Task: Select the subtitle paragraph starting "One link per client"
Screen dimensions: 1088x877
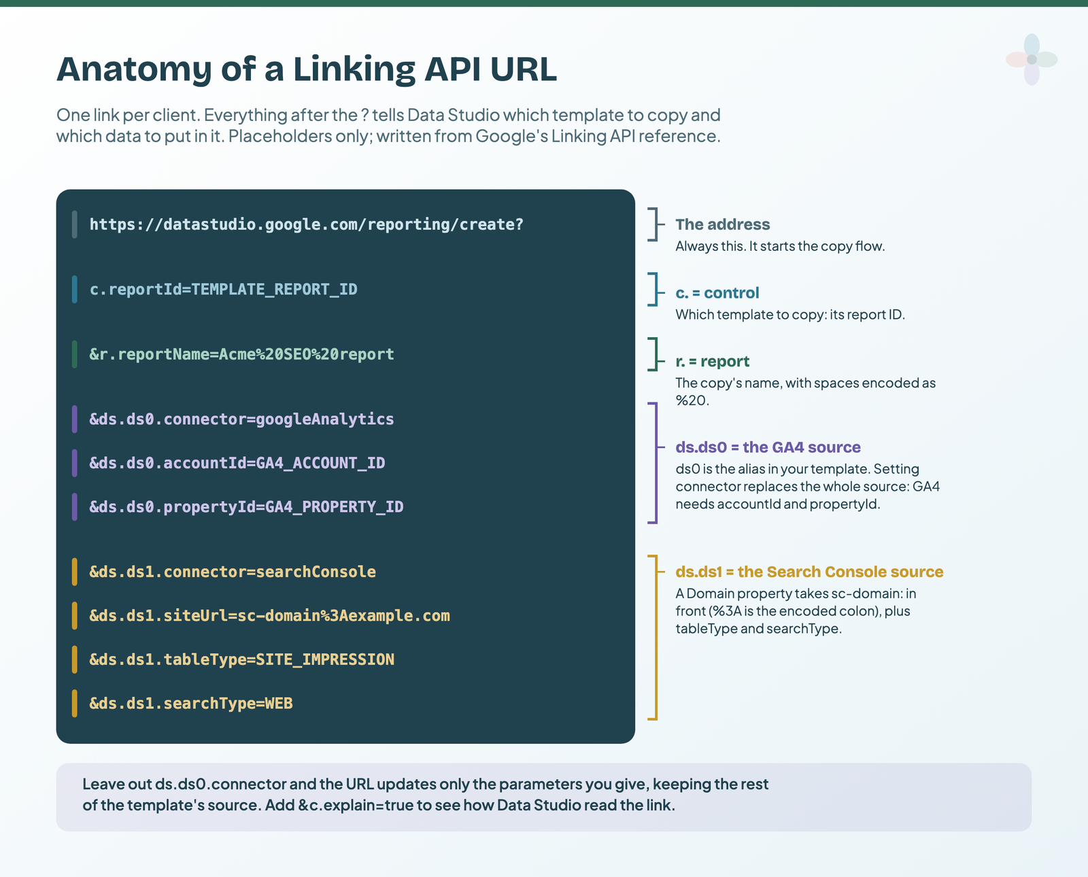Action: tap(388, 126)
